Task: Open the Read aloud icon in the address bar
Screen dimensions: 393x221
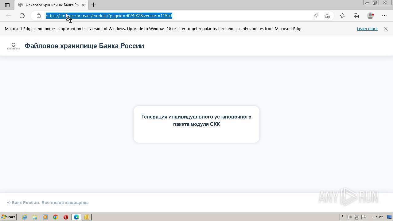Action: [316, 16]
